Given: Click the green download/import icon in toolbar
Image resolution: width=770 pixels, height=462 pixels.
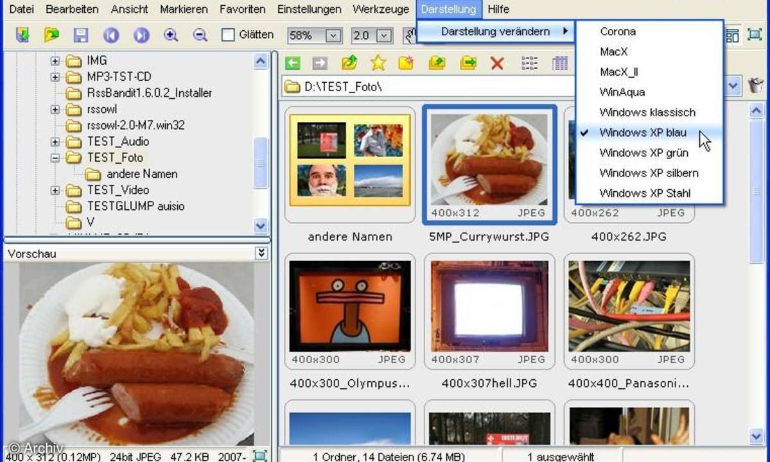Looking at the screenshot, I should (22, 35).
